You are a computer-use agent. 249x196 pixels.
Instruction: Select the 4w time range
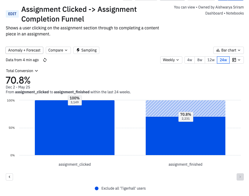pos(190,60)
